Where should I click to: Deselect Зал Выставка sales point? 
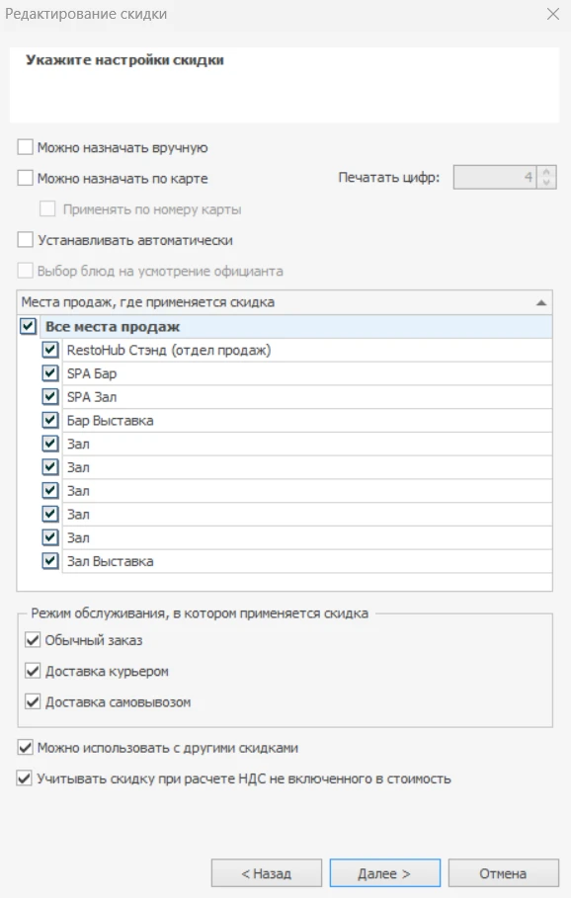[50, 561]
